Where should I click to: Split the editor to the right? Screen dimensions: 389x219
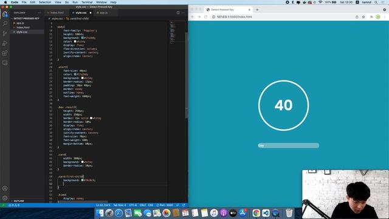(x=178, y=13)
